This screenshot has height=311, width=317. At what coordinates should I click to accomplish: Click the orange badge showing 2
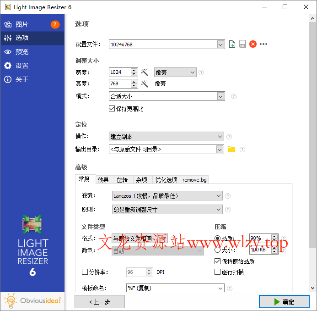(55, 24)
